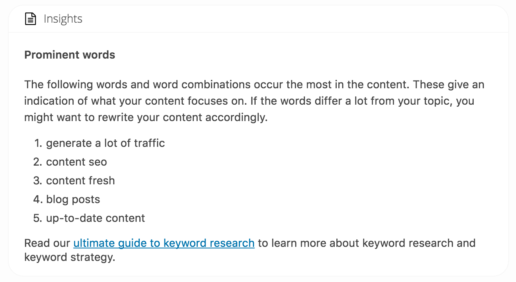Collapse the Insights panel header
Viewport: 516px width, 282px height.
click(x=63, y=19)
